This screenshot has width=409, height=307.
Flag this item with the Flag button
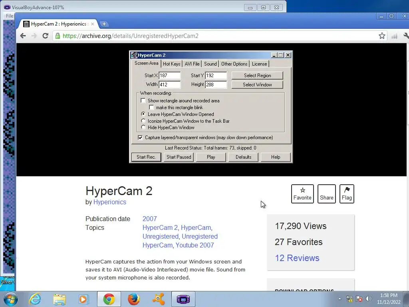tap(347, 194)
